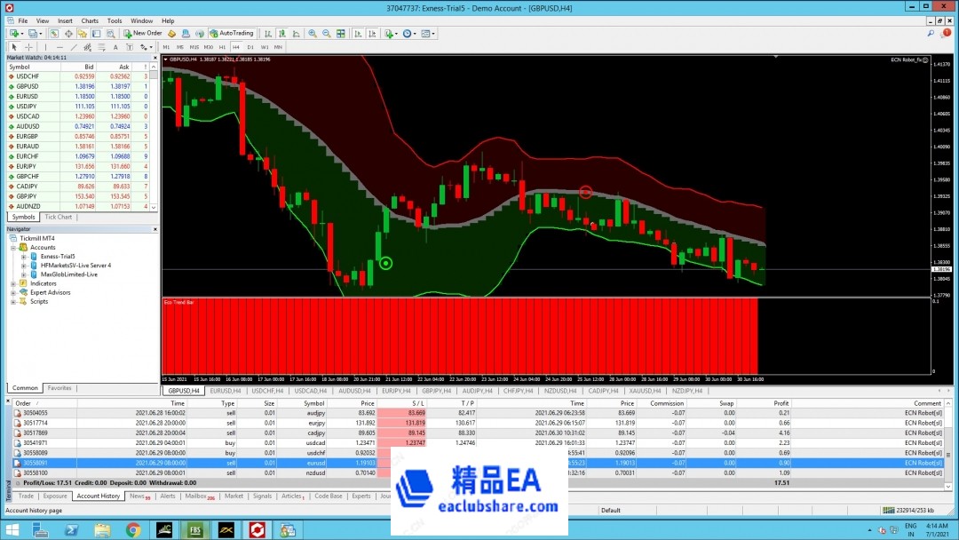Switch chart to H1 timeframe
This screenshot has width=959, height=540.
222,47
